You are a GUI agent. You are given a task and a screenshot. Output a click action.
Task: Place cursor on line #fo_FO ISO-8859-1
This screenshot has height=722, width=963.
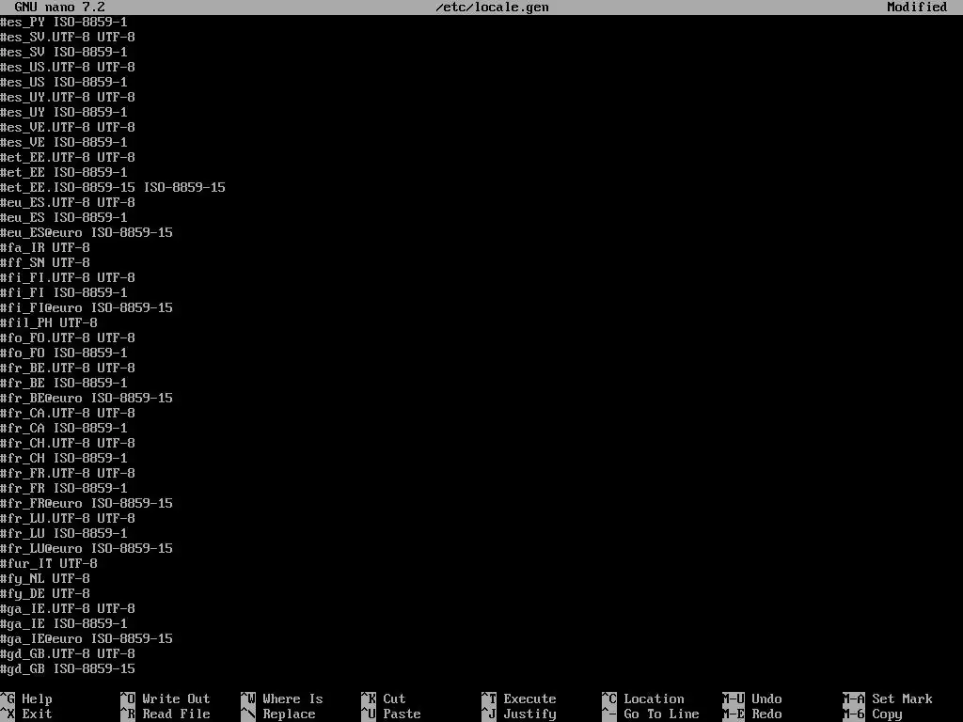point(64,353)
